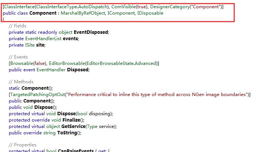Navigate to the IDisposable interface
Screen dimensions: 257x152
point(151,13)
